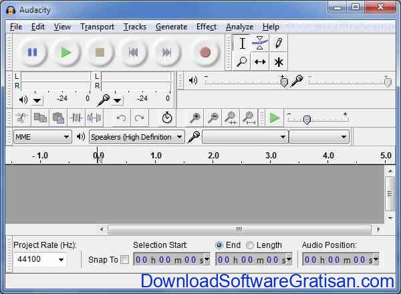Screen dimensions: 401x294
Task: Click Fit Selection in window icon
Action: (231, 118)
